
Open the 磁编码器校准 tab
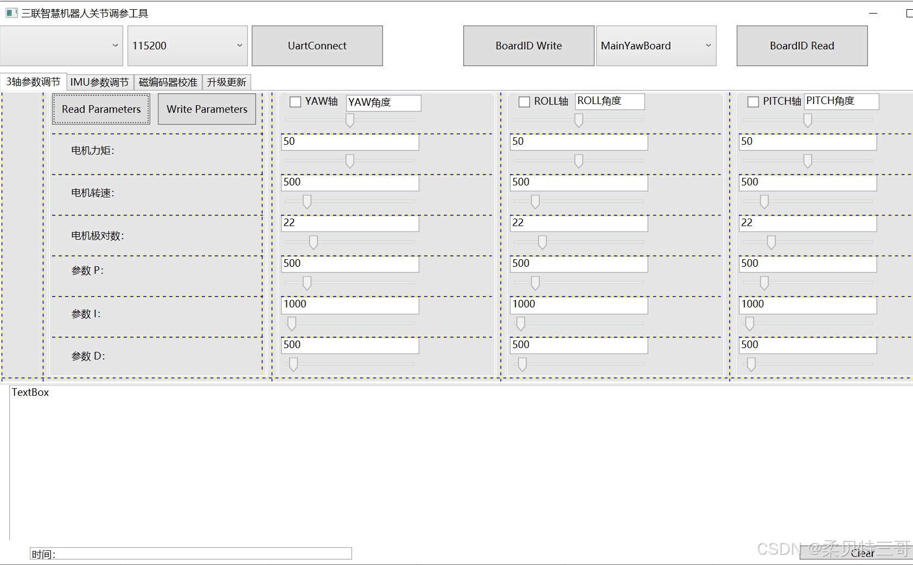tap(168, 82)
